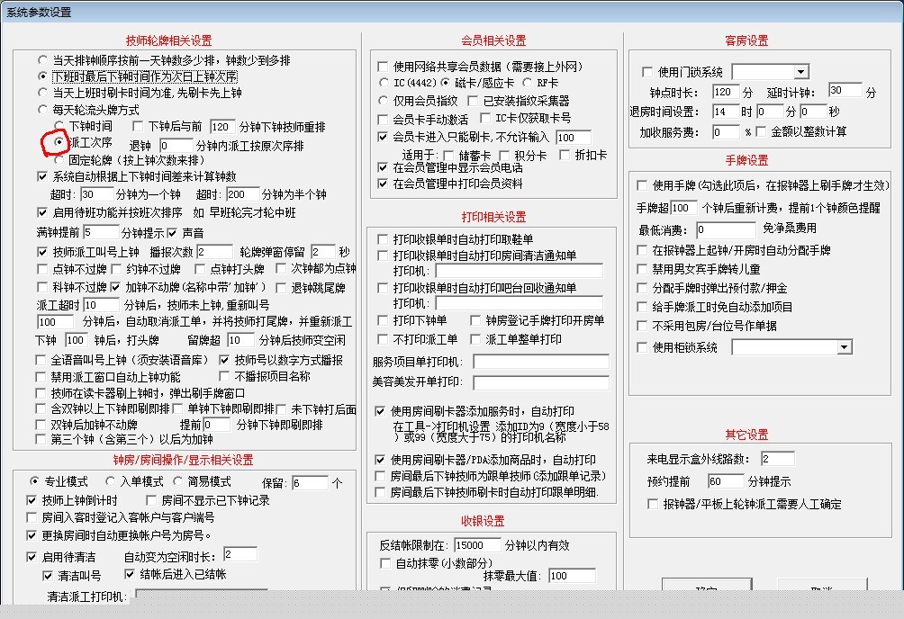Toggle 在会员管理中打印会员资料 checkbox

(383, 184)
